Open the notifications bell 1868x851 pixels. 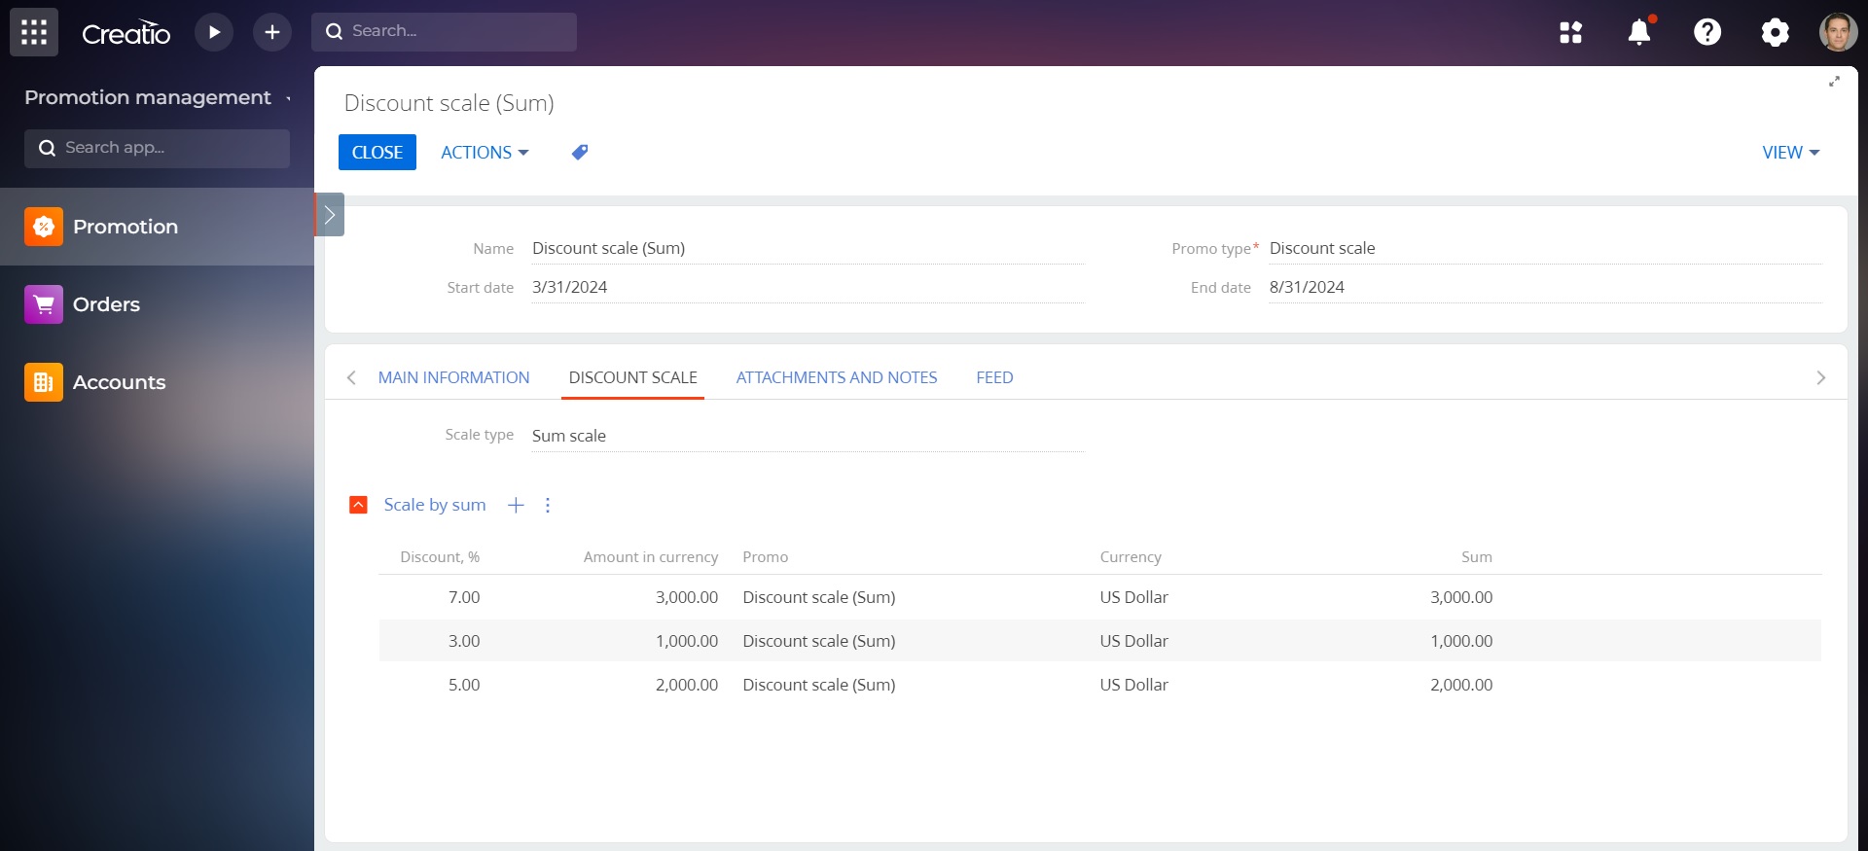pos(1639,32)
